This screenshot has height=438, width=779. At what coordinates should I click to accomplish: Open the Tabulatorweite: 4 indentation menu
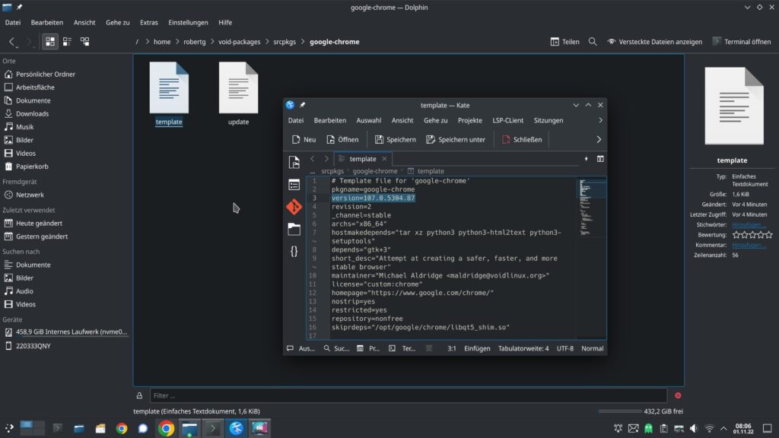point(523,348)
